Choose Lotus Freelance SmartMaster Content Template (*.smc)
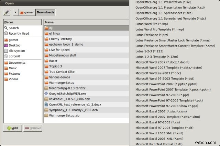The image size is (220, 146). (175, 46)
